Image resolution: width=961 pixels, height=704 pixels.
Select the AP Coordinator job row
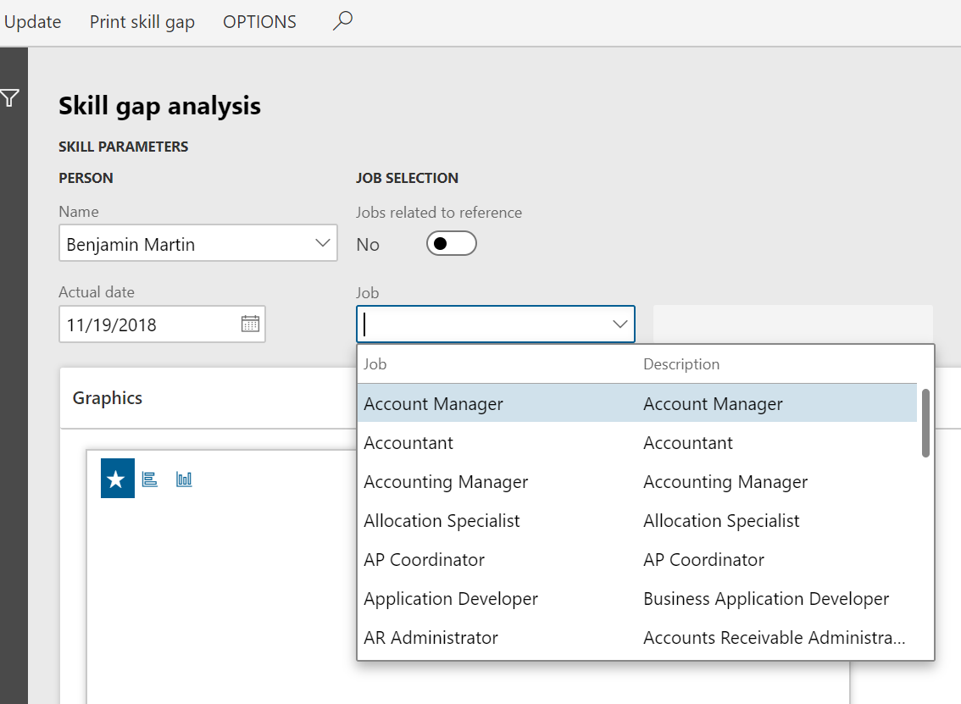click(424, 560)
